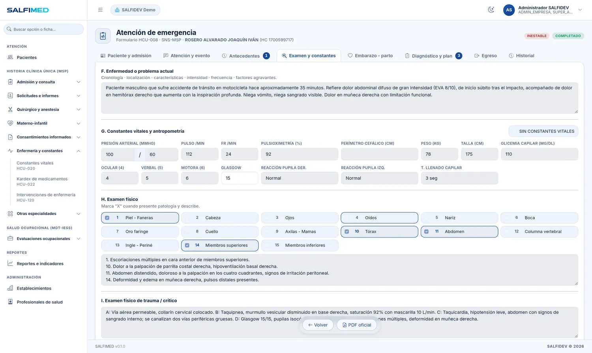Viewport: 592px width, 353px height.
Task: Click the SALFIDEV Demo company button
Action: tap(135, 10)
